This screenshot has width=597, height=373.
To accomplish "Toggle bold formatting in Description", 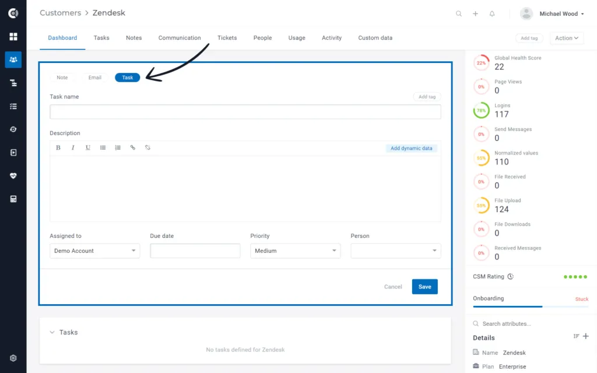I will (x=58, y=147).
